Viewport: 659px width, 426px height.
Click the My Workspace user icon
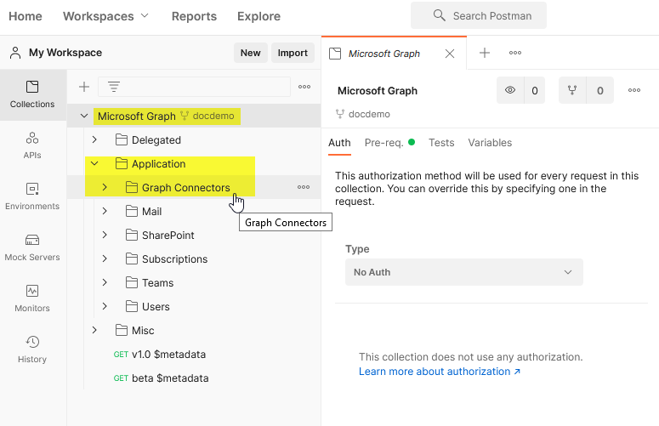pyautogui.click(x=15, y=53)
